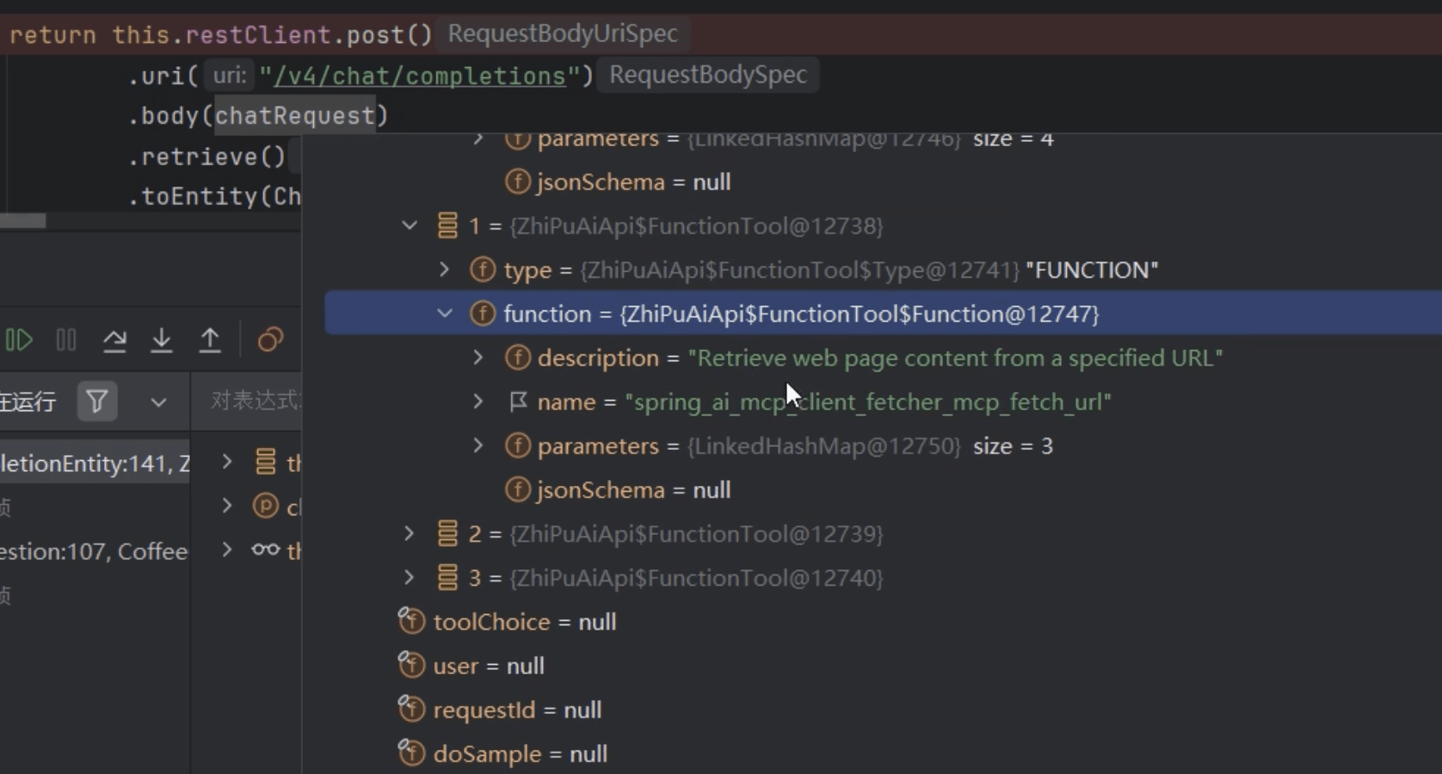Click the editor horizontal scrollbar thumb
The image size is (1442, 774).
[x=23, y=221]
